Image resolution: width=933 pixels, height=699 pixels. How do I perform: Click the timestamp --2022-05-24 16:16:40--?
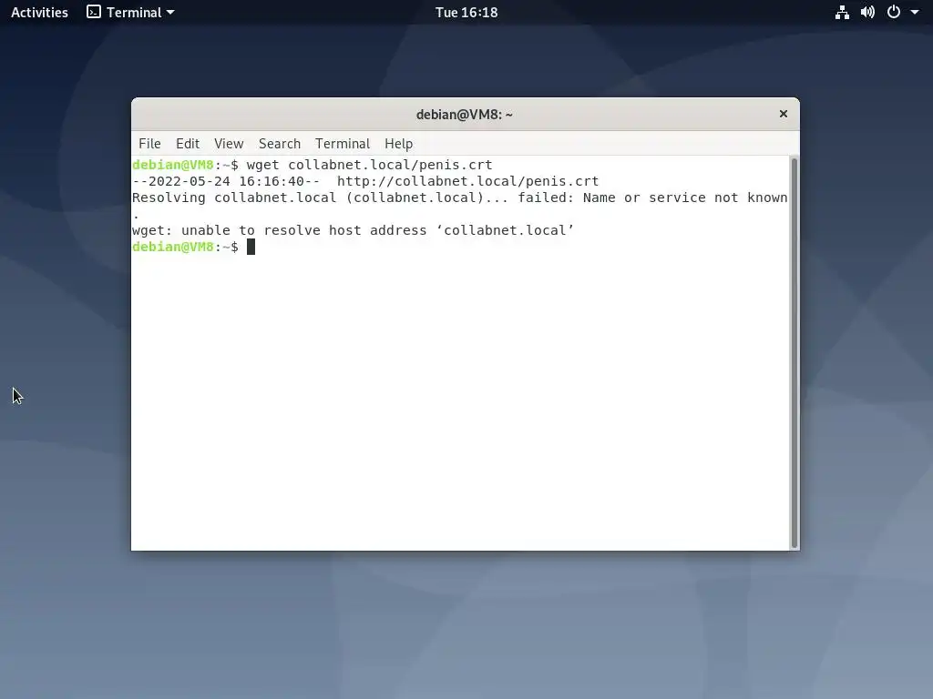pos(226,181)
